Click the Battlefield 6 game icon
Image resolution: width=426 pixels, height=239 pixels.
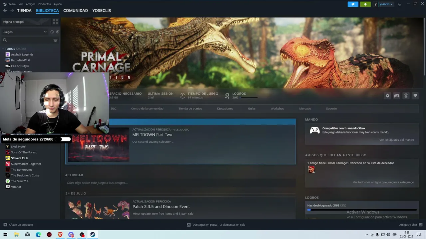(8, 60)
